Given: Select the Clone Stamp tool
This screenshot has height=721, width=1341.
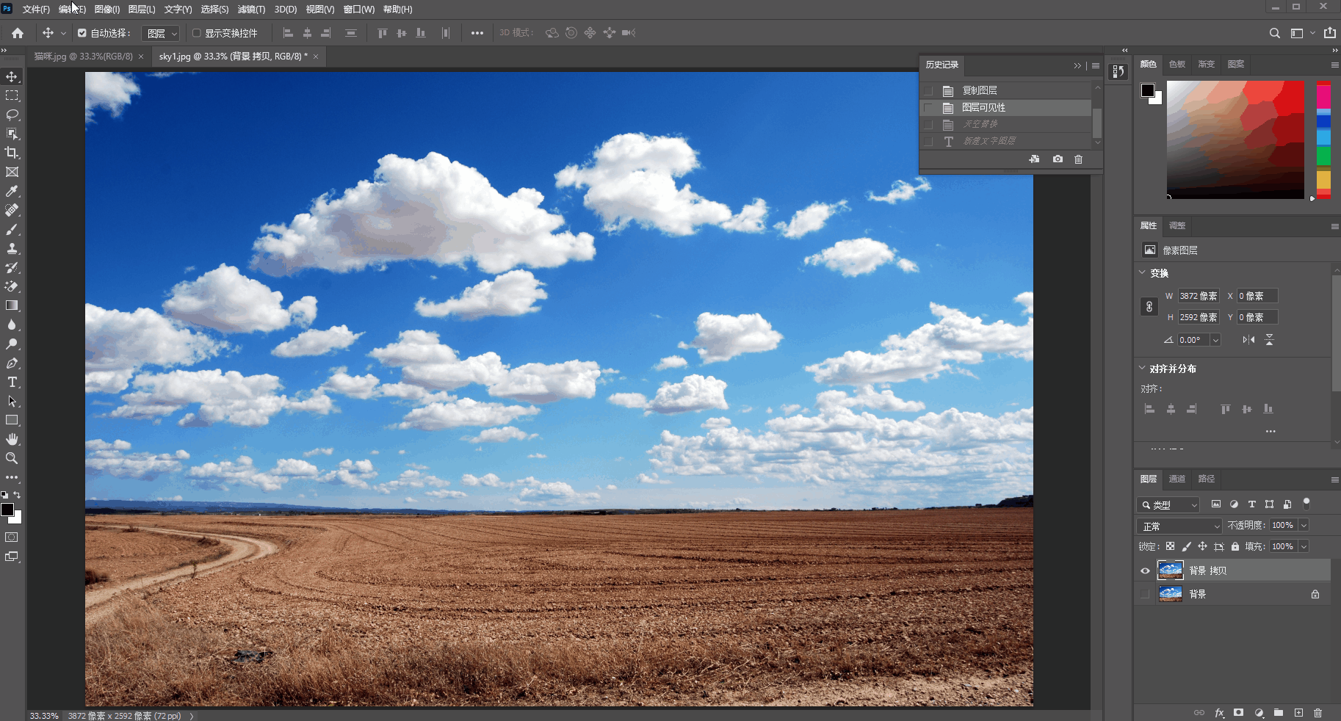Looking at the screenshot, I should click(x=12, y=248).
